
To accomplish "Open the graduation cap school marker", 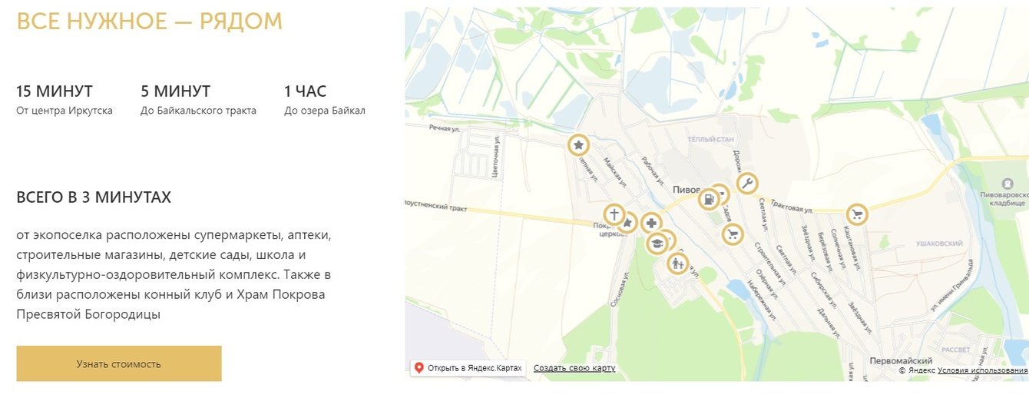I will point(657,244).
